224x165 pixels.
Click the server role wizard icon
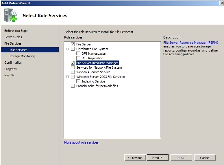tap(11, 15)
